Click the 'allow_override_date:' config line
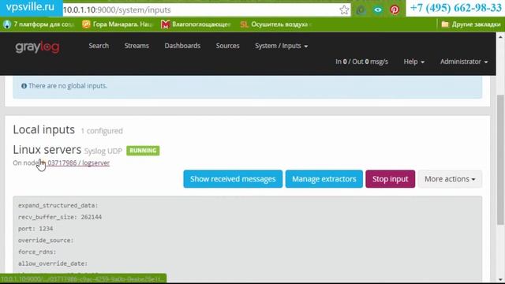 click(x=53, y=263)
